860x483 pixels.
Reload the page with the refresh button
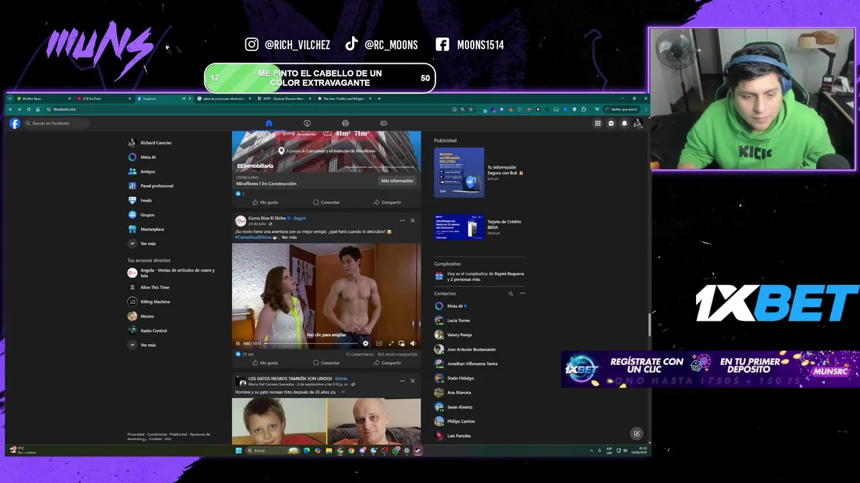point(28,109)
